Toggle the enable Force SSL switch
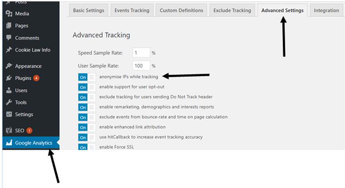The height and width of the screenshot is (188, 345). [87, 147]
